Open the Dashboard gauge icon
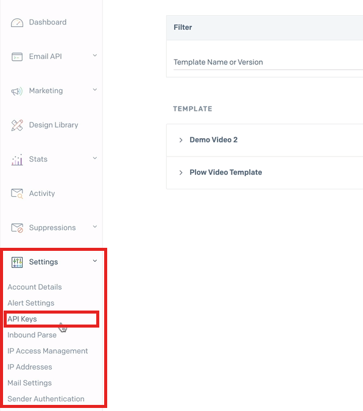This screenshot has width=363, height=411. pos(17,23)
